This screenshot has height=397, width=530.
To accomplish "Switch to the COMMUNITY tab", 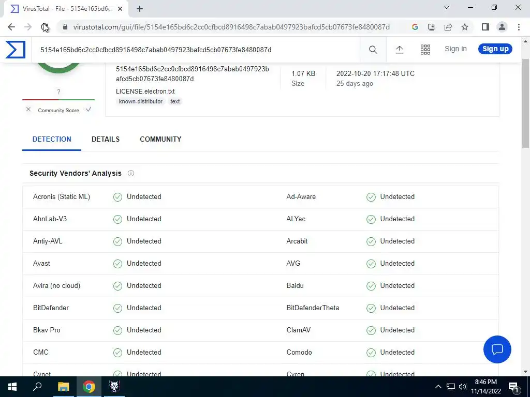I will [160, 140].
